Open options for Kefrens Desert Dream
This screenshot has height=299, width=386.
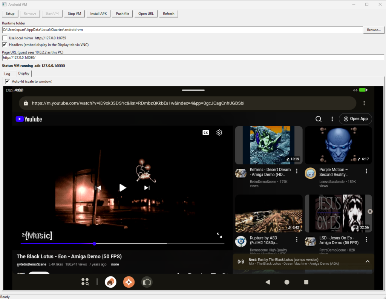(x=297, y=171)
